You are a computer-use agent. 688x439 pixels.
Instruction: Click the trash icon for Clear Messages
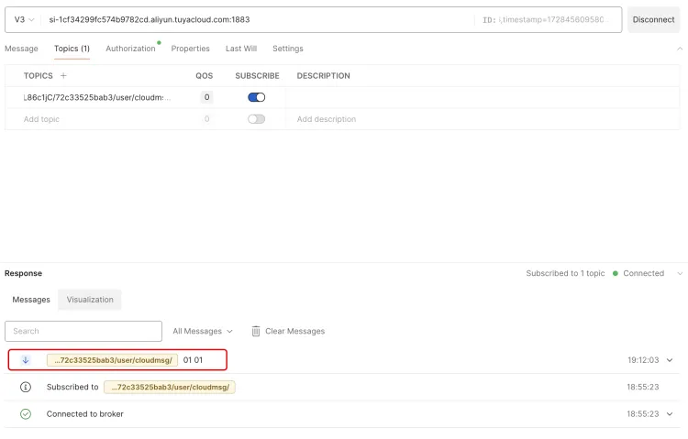pos(256,331)
